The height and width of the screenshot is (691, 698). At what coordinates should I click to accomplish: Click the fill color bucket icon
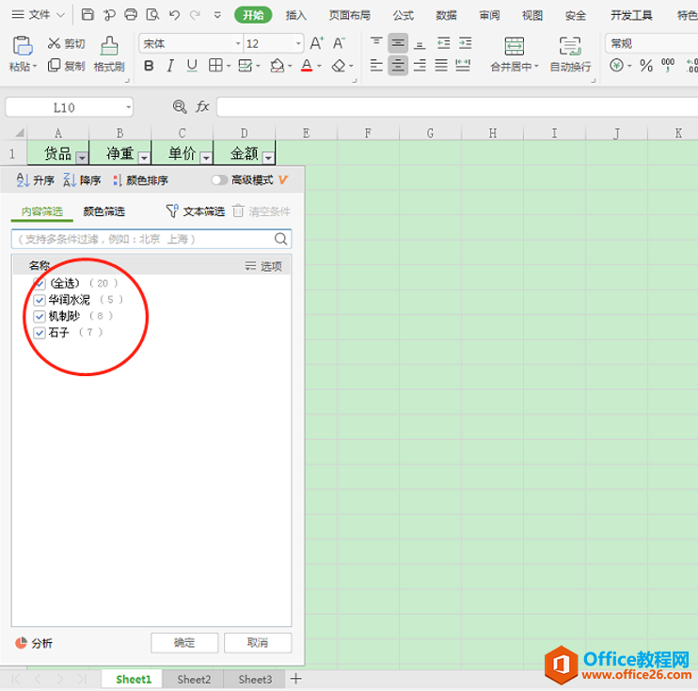click(277, 66)
